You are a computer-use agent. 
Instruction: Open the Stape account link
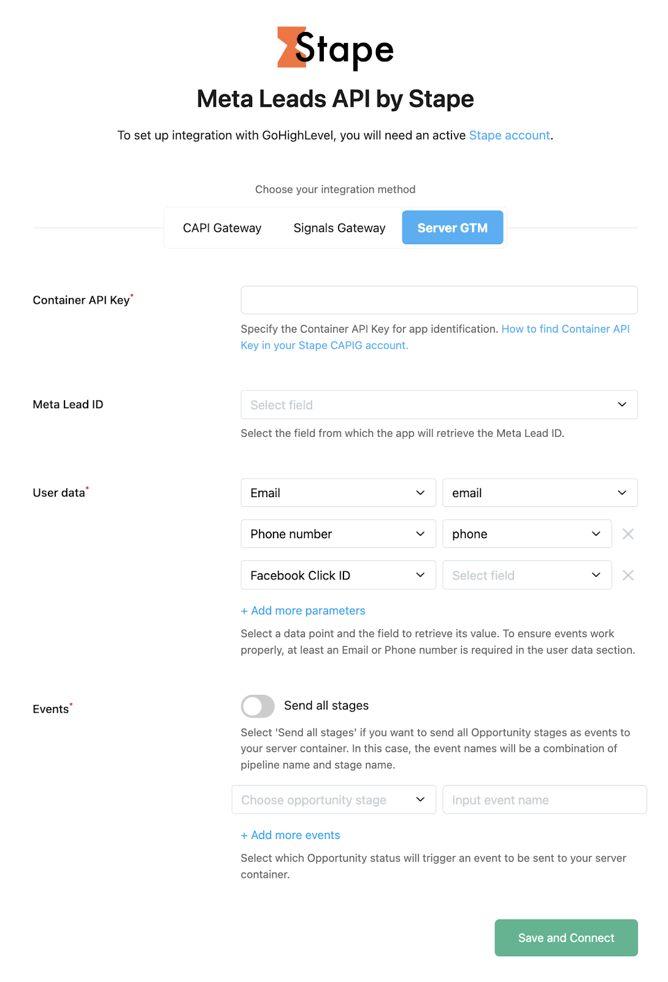[x=509, y=135]
